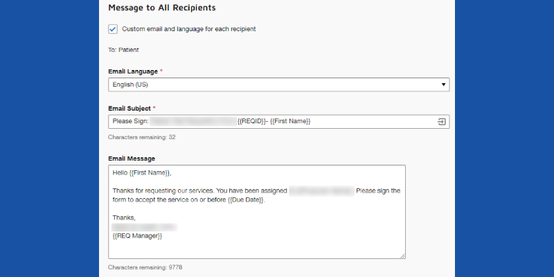This screenshot has width=554, height=277.
Task: Click 'Please Sign:' text in the subject
Action: (x=130, y=122)
